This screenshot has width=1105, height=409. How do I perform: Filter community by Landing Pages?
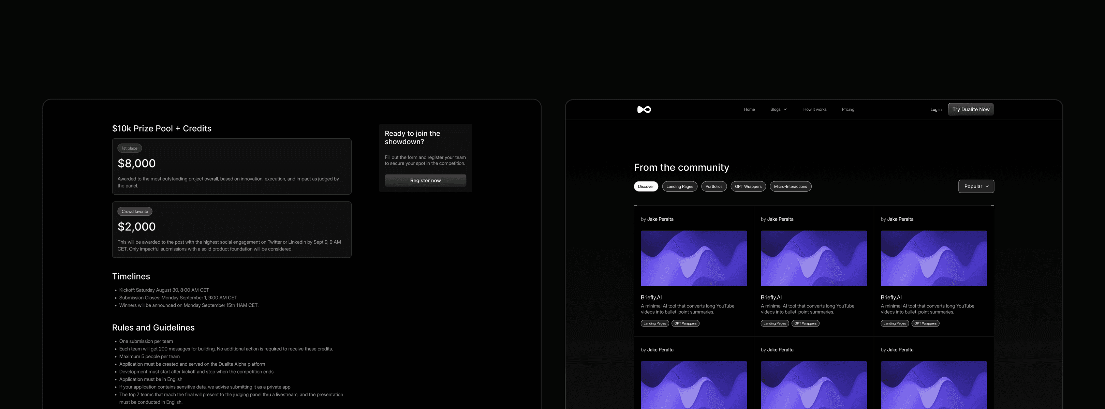[679, 186]
